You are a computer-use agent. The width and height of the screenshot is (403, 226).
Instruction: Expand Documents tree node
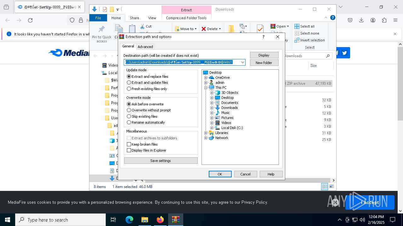[x=212, y=103]
